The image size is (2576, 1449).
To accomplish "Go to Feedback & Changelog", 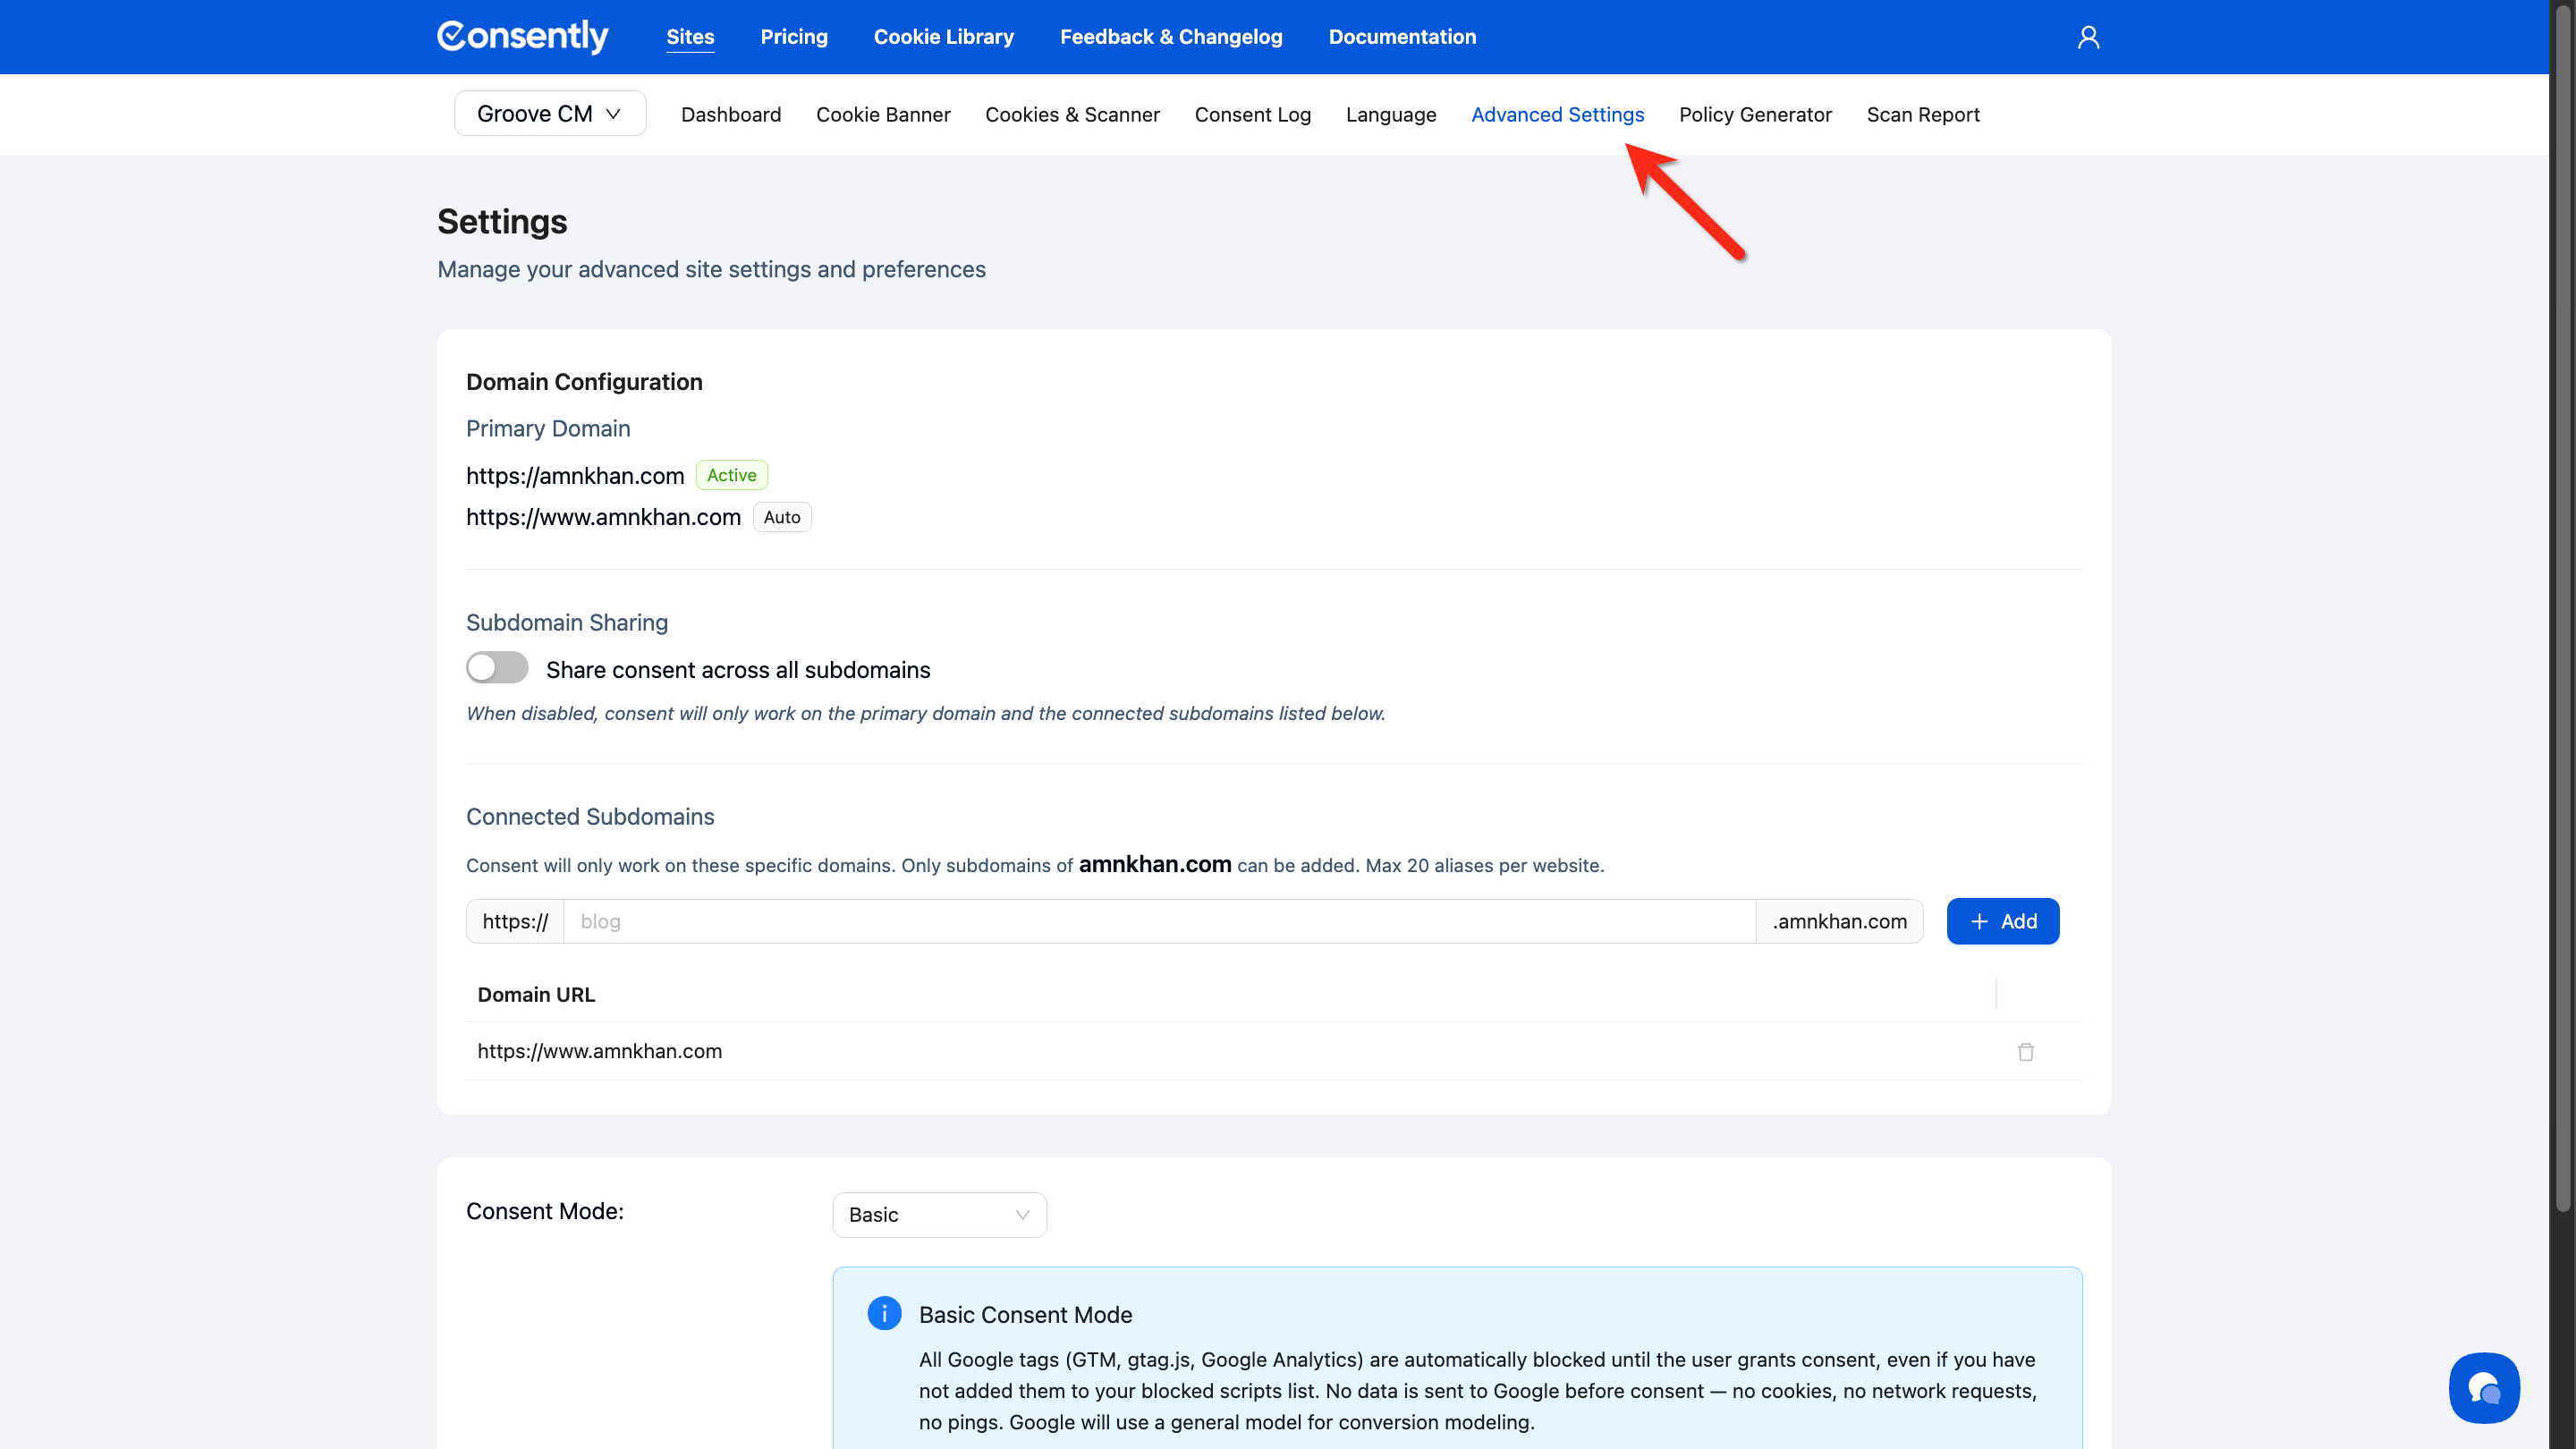I will point(1170,37).
